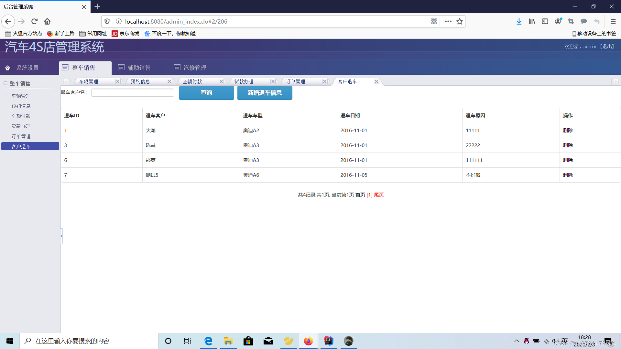
Task: Switch to the 车辆管理 page tab
Action: point(89,82)
